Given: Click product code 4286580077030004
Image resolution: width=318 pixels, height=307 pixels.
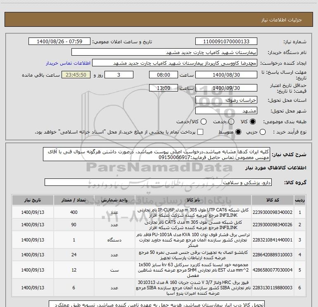Looking at the screenshot, I should click(x=273, y=270).
